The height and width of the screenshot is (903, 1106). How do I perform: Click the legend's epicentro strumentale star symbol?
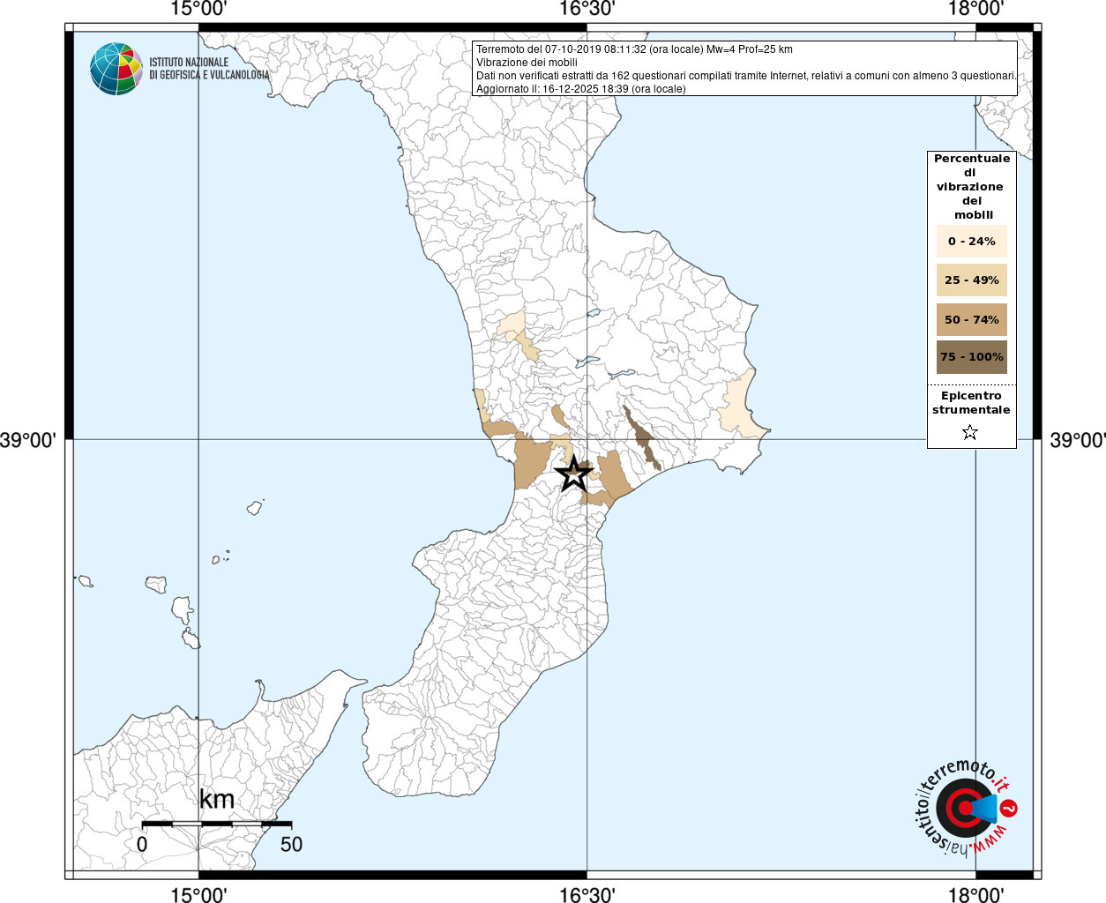(970, 432)
